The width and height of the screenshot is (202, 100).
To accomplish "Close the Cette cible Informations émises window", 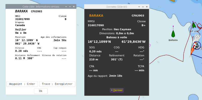I will click(x=74, y=7).
